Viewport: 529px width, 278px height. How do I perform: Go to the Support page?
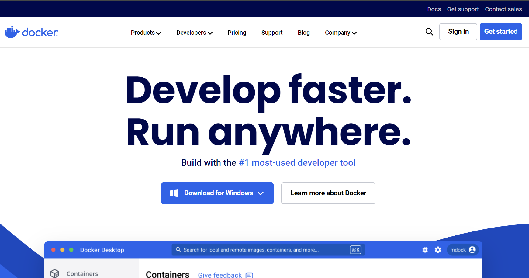tap(272, 33)
